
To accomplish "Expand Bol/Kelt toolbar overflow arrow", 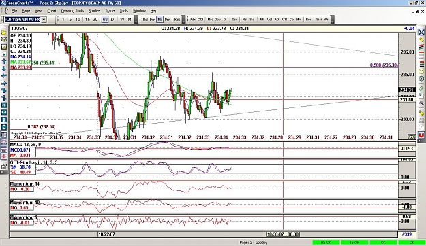I will point(184,20).
